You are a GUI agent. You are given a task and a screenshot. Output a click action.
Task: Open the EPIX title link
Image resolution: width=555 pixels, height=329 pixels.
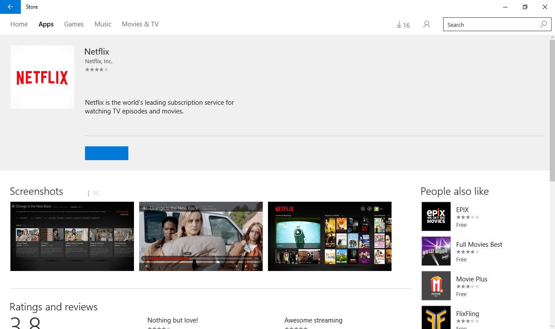pos(463,210)
